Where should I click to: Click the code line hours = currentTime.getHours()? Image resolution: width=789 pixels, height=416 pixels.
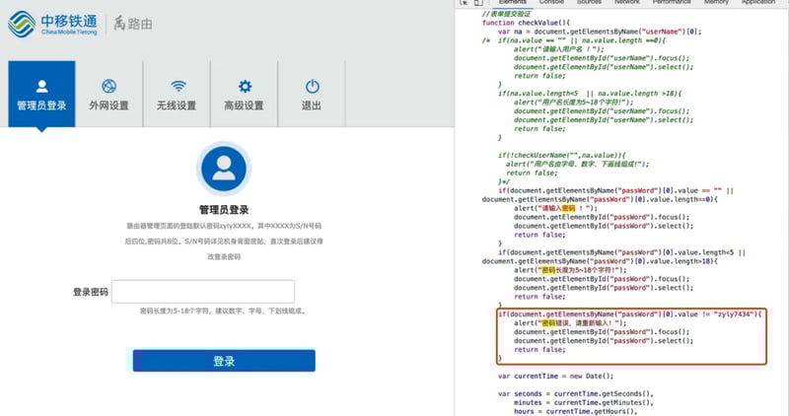[575, 411]
